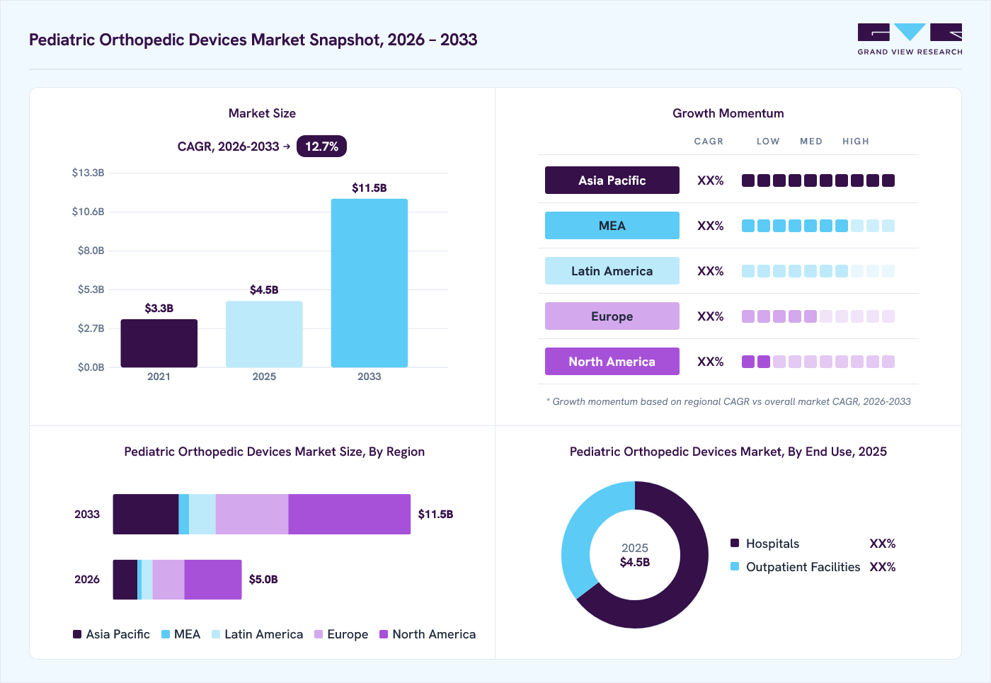Click North America segment in 2026 stacked bar
Screen dimensions: 991x683
[x=213, y=580]
